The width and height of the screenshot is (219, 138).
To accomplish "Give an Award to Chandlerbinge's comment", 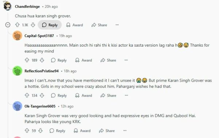I will (x=74, y=25).
